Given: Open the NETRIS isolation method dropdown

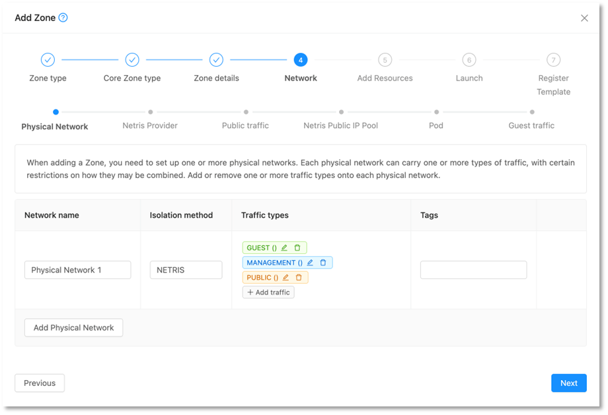Looking at the screenshot, I should [186, 270].
